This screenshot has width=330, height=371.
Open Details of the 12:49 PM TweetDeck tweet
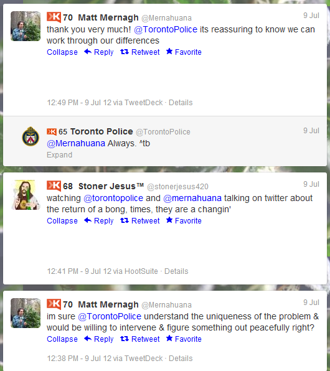181,103
